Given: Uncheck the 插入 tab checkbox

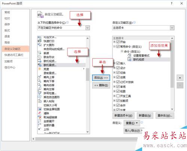Looking at the screenshot, I should click(x=118, y=63).
